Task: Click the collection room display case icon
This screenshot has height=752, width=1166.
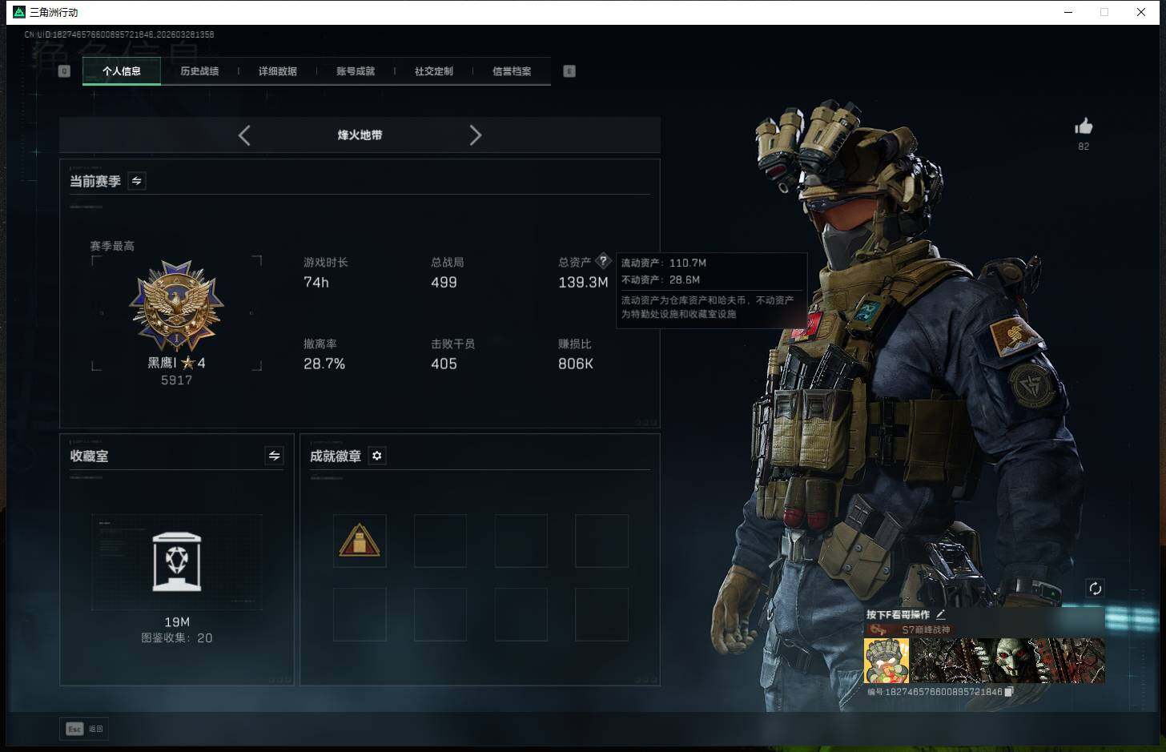Action: pos(177,561)
